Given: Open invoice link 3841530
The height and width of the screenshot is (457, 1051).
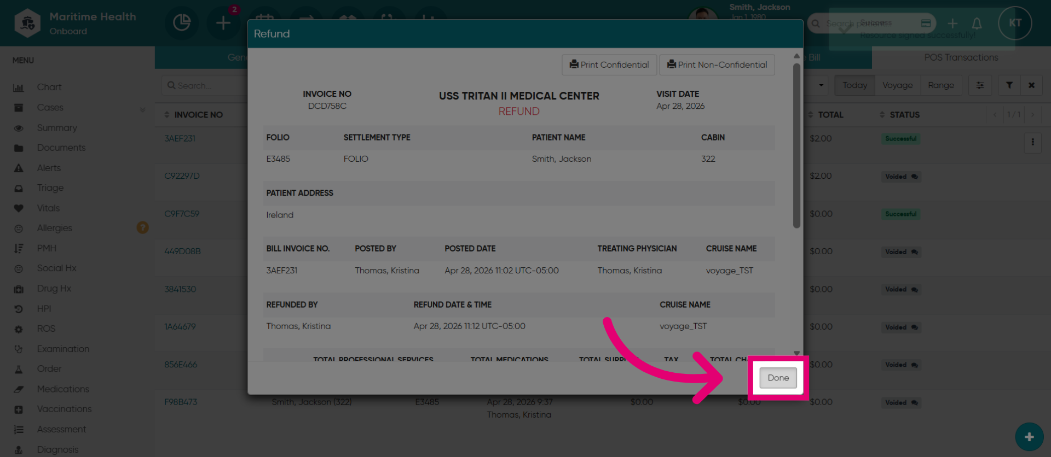Looking at the screenshot, I should click(180, 289).
